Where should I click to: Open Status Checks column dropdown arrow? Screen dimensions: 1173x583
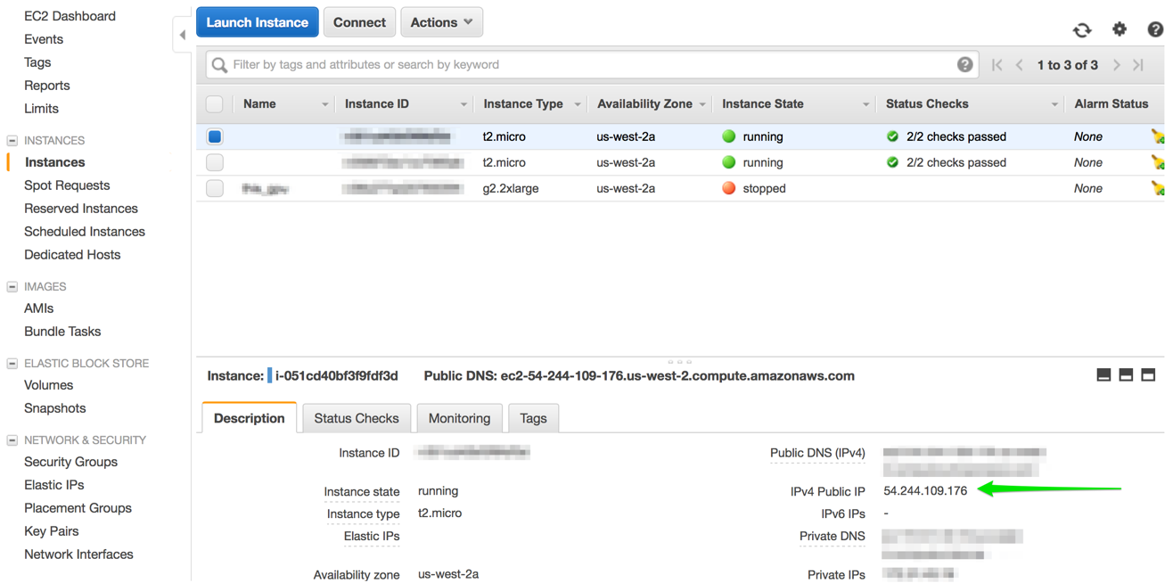pyautogui.click(x=1054, y=105)
